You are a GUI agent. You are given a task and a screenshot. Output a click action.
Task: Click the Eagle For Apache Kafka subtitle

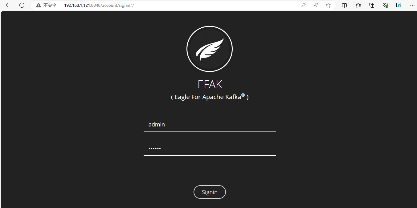pyautogui.click(x=210, y=97)
